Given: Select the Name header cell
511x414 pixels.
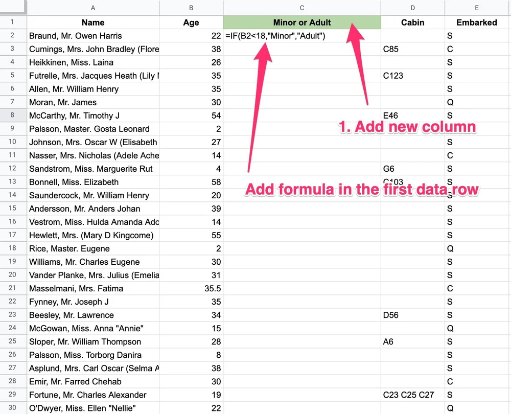Looking at the screenshot, I should point(93,22).
